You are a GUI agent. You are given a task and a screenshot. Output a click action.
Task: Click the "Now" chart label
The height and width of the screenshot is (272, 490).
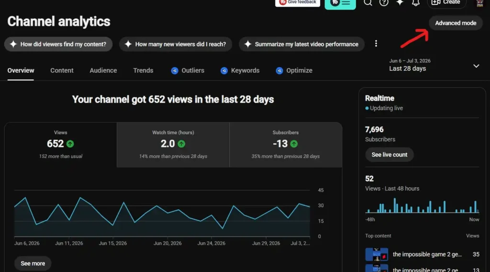[474, 219]
